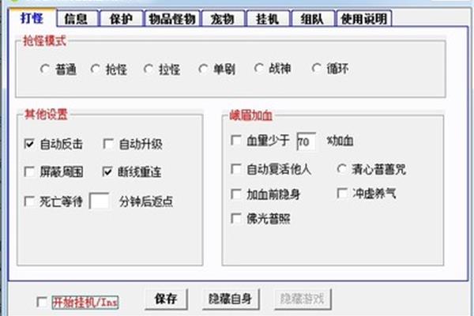Viewport: 474px width, 316px height.
Task: Choose the 拉怪 mode
Action: click(x=149, y=69)
